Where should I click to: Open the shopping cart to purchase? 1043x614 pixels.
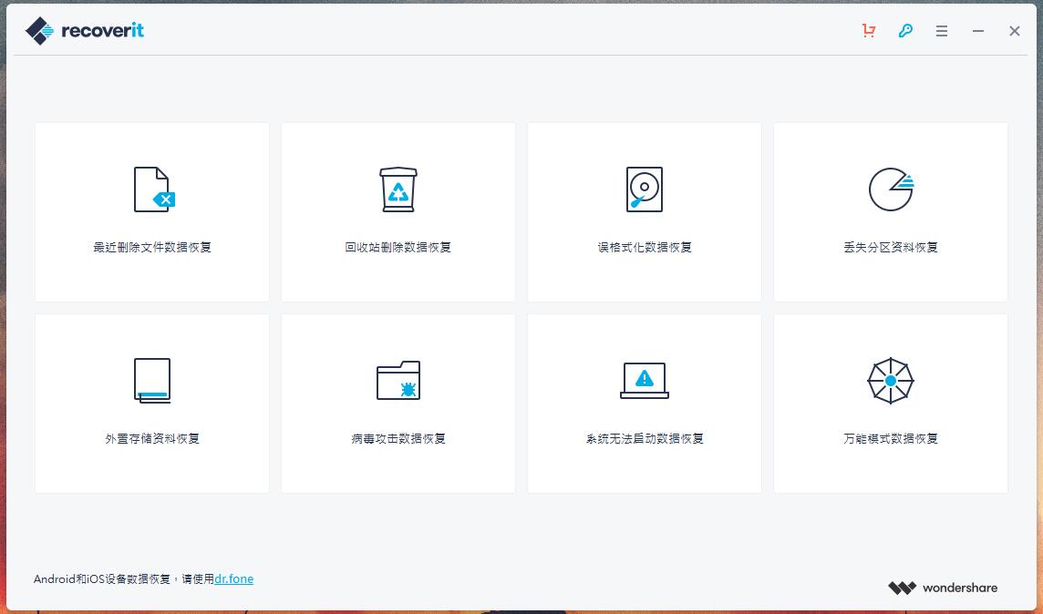pyautogui.click(x=868, y=31)
